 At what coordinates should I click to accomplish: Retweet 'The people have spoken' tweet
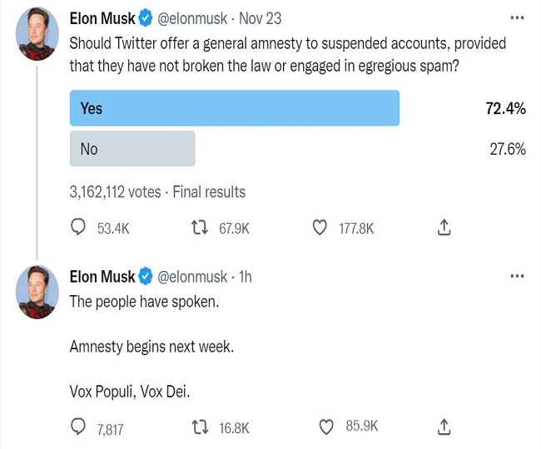(200, 427)
